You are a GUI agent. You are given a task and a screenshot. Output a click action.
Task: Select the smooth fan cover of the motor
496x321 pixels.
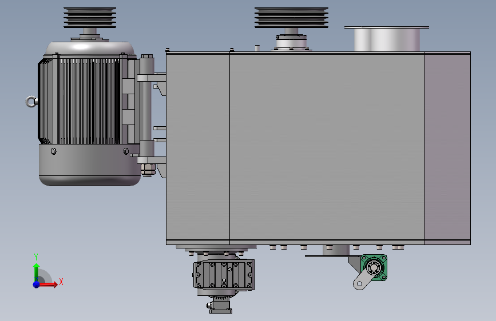pos(90,165)
